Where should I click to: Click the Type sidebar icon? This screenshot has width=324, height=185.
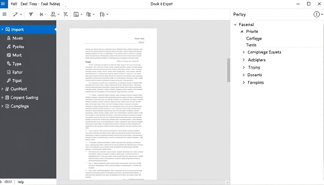(9, 63)
